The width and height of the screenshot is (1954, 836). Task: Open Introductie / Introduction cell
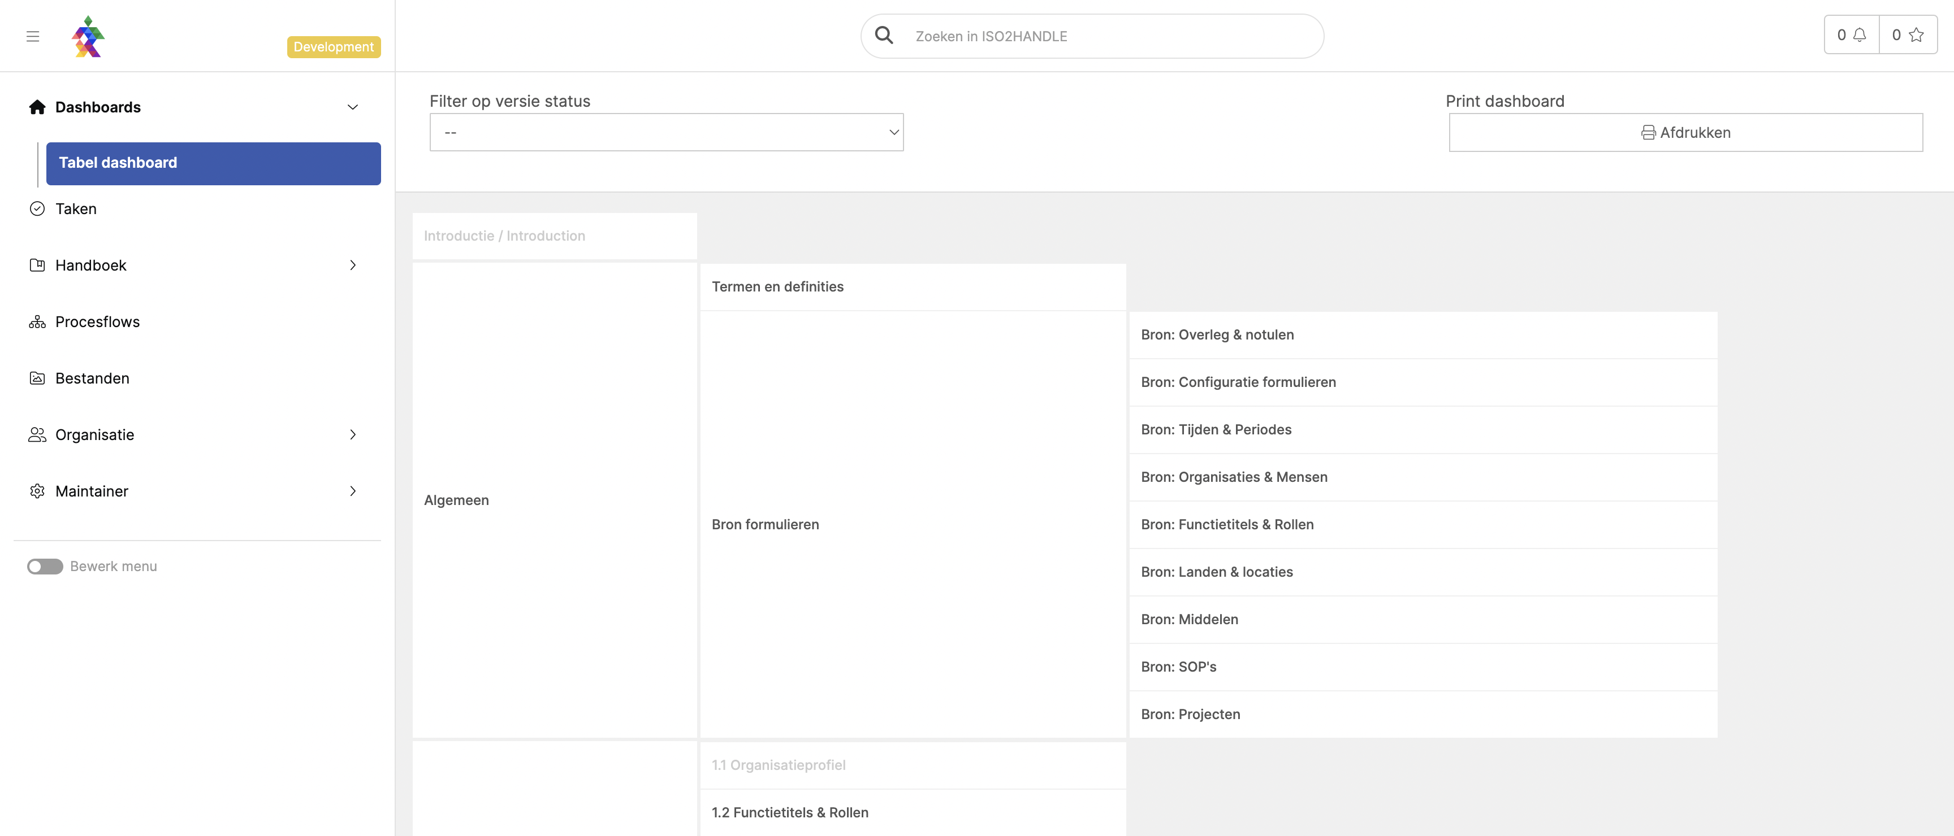click(x=555, y=236)
